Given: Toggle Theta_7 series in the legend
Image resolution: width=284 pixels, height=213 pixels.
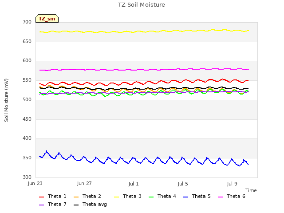Looking at the screenshot, I should (53, 204).
